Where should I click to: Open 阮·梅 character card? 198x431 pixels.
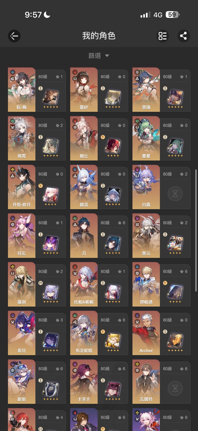pyautogui.click(x=37, y=90)
